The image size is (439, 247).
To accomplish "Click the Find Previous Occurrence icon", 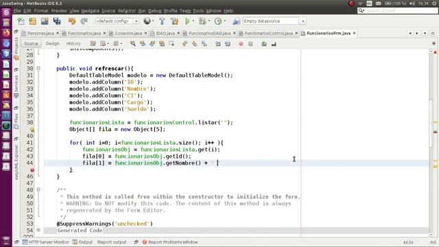I will [143, 44].
